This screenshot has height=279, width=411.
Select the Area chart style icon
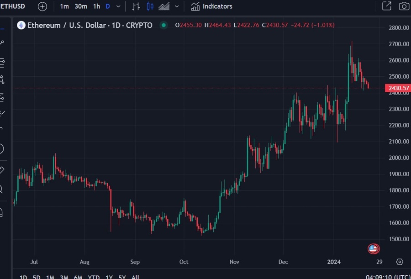click(x=164, y=6)
